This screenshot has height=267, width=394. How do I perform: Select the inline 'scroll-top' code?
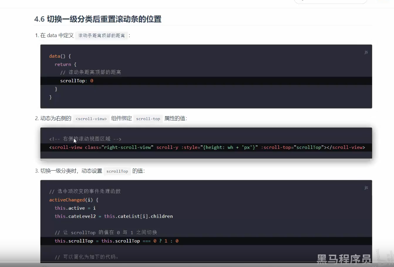[x=148, y=119]
